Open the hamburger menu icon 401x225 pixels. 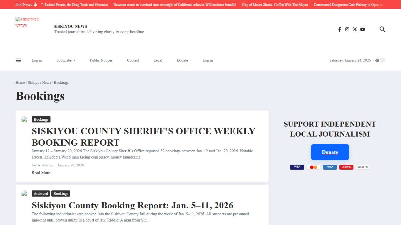(18, 60)
